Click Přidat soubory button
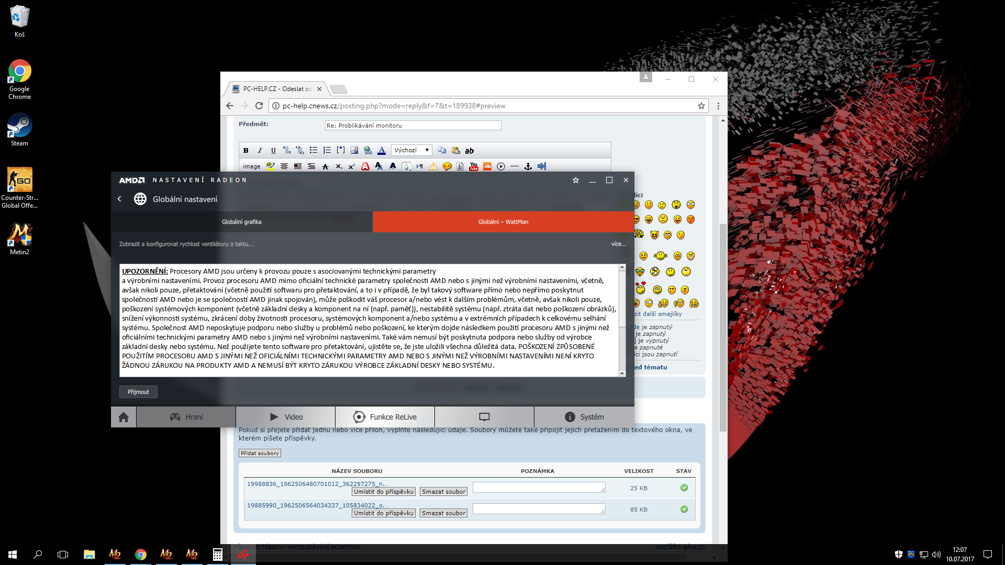 click(260, 454)
